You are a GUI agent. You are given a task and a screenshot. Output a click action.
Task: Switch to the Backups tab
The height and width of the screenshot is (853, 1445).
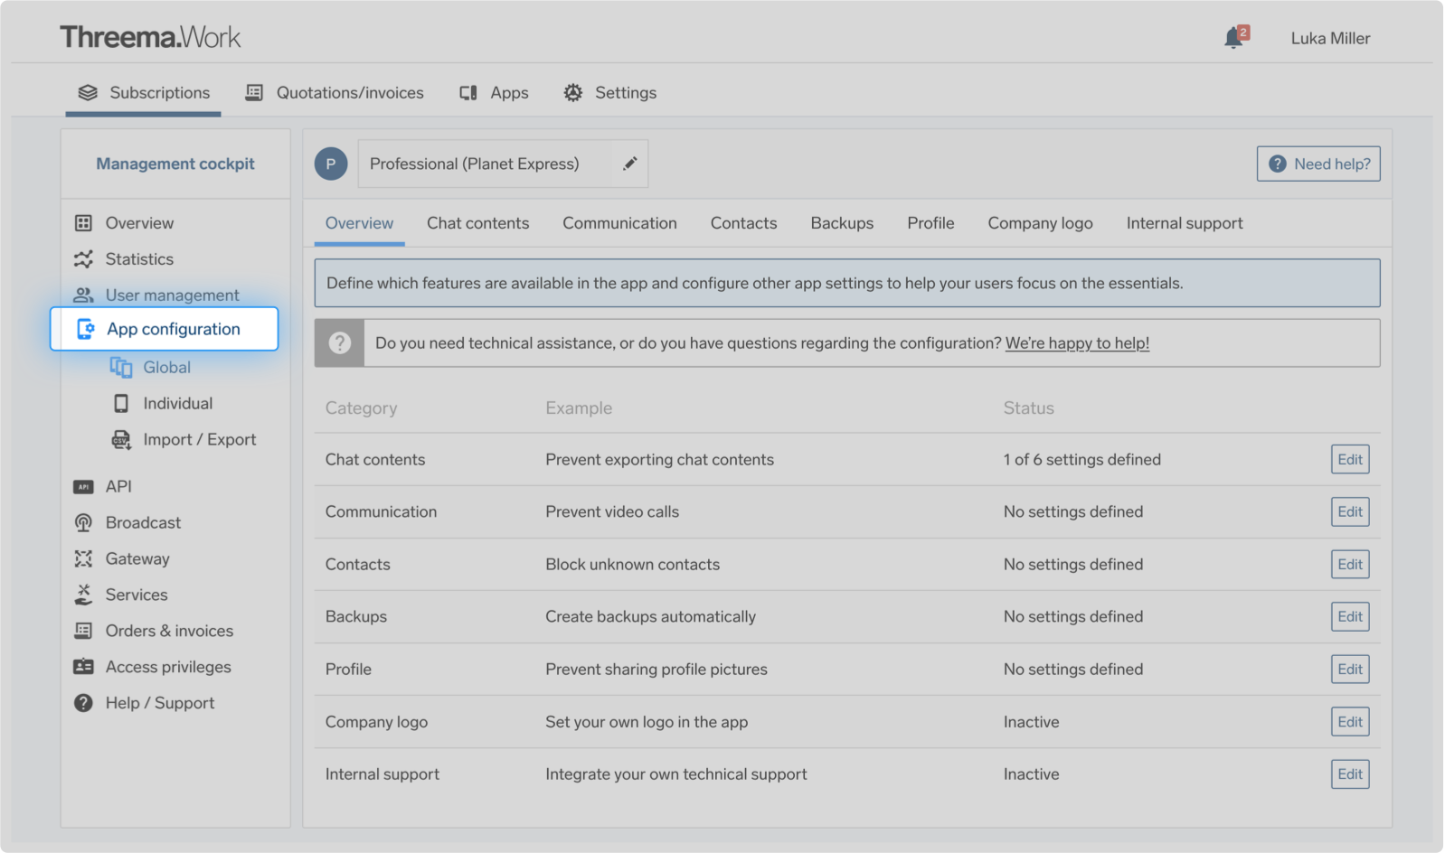[x=842, y=223]
